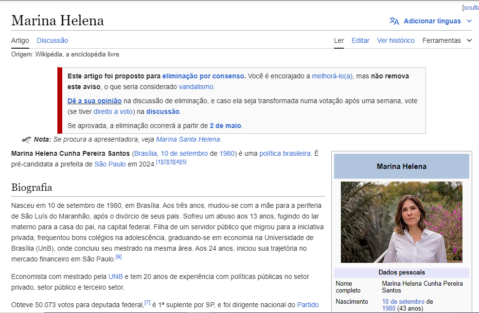The height and width of the screenshot is (313, 479).
Task: Follow the melhorá-lo(a) link
Action: 332,76
